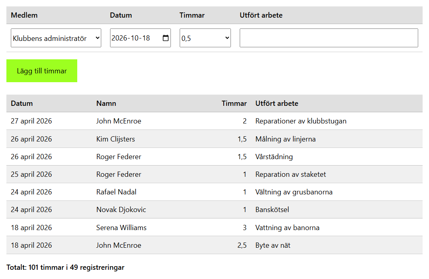Viewport: 429px width, 279px height.
Task: Click the Datum column header in the hours table
Action: [x=22, y=103]
